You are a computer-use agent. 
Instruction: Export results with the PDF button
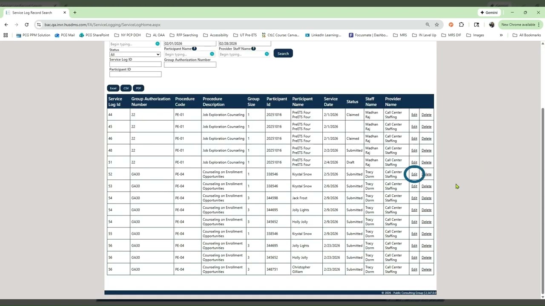(138, 88)
